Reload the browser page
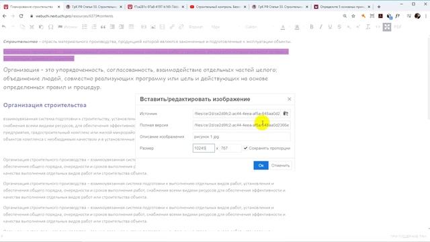 (x=21, y=16)
